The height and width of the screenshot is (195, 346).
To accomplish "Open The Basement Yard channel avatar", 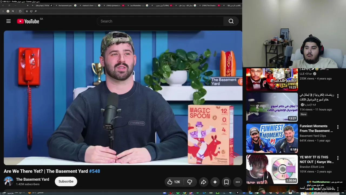I will 8,181.
